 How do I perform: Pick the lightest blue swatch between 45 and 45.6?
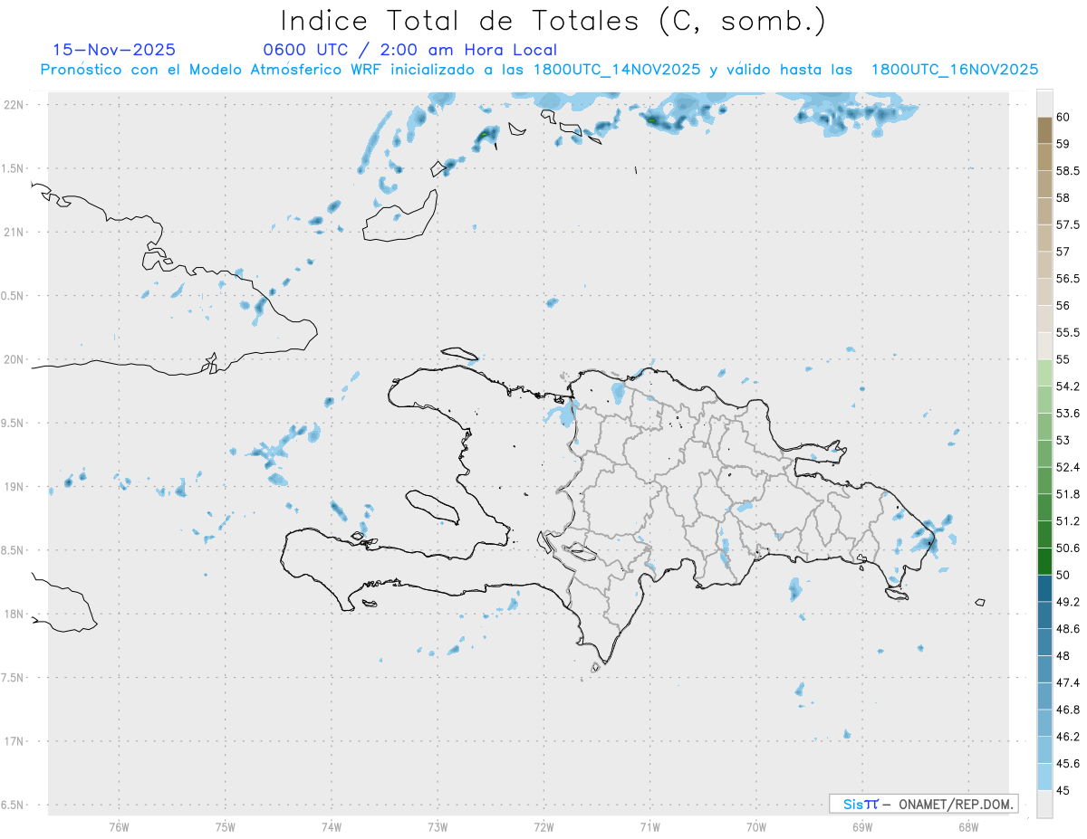[x=1044, y=777]
